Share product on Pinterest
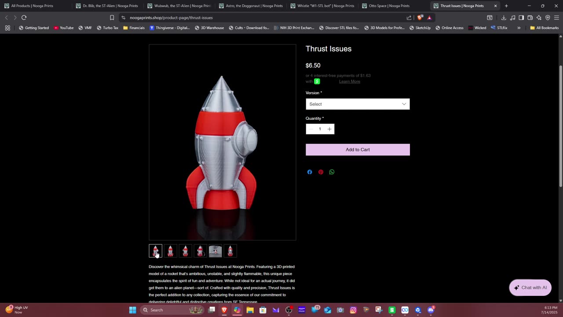 coord(321,172)
